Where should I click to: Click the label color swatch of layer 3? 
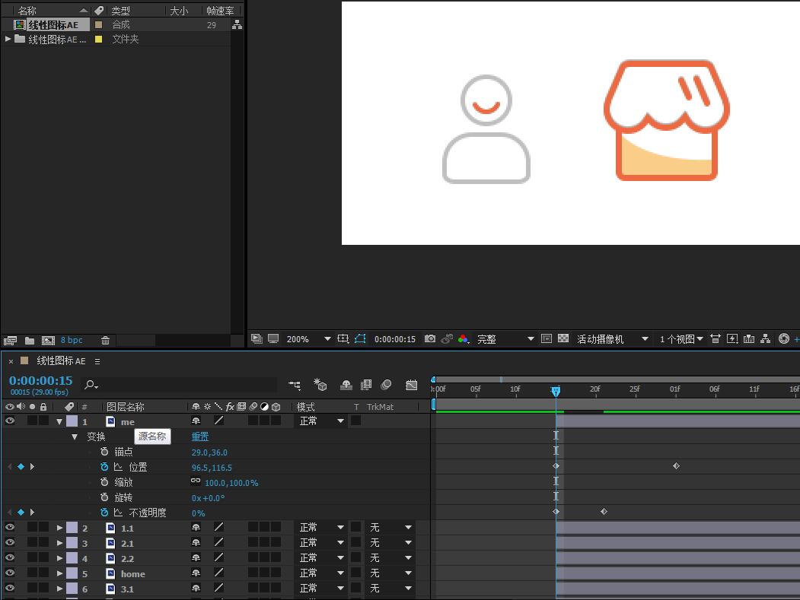coord(72,543)
